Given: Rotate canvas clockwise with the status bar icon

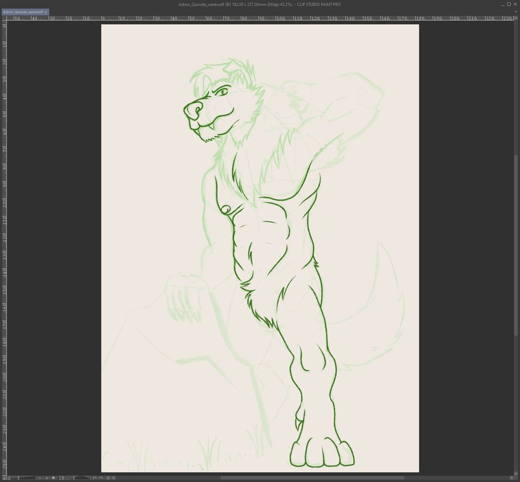Looking at the screenshot, I should tap(101, 478).
